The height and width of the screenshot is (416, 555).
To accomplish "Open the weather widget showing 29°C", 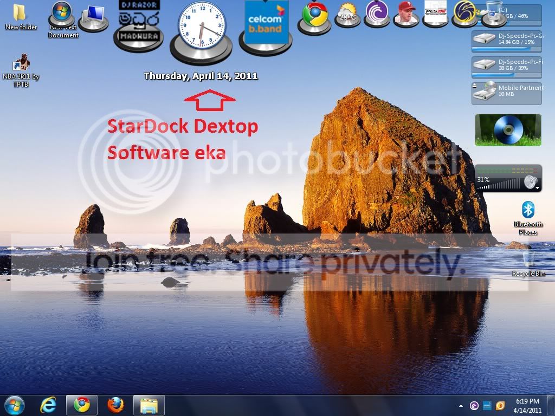I will [347, 12].
